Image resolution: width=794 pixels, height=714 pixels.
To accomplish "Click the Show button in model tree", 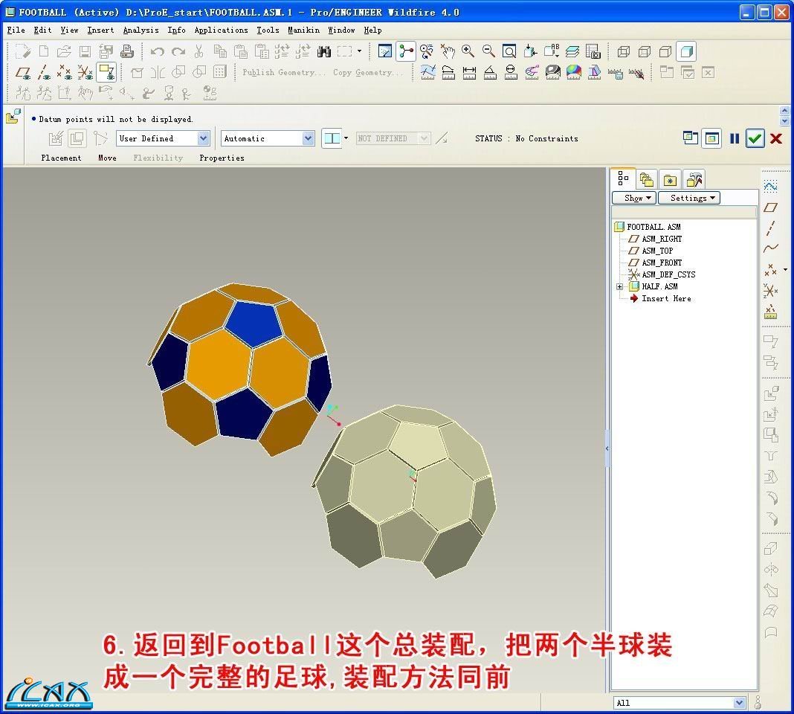I will pos(633,198).
